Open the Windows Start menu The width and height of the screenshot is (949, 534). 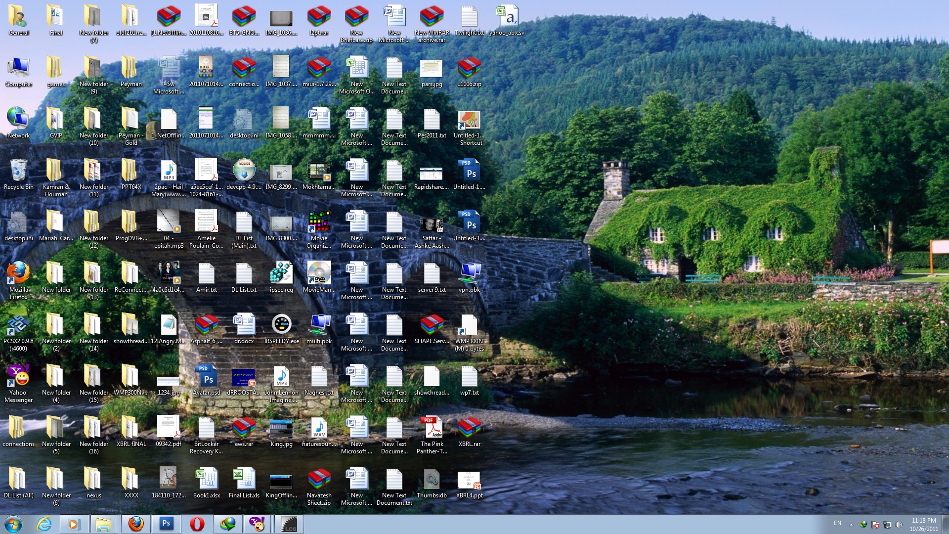[x=13, y=524]
